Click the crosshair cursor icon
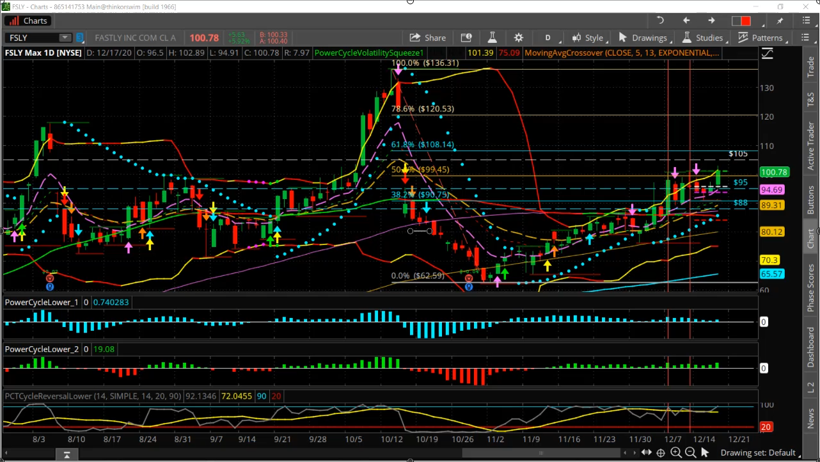The image size is (820, 462). [661, 452]
